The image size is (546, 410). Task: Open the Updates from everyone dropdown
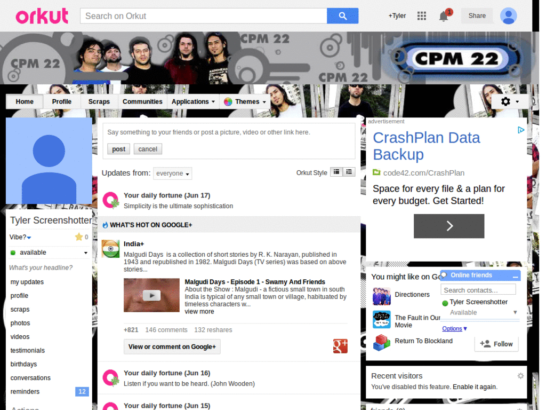pyautogui.click(x=172, y=174)
